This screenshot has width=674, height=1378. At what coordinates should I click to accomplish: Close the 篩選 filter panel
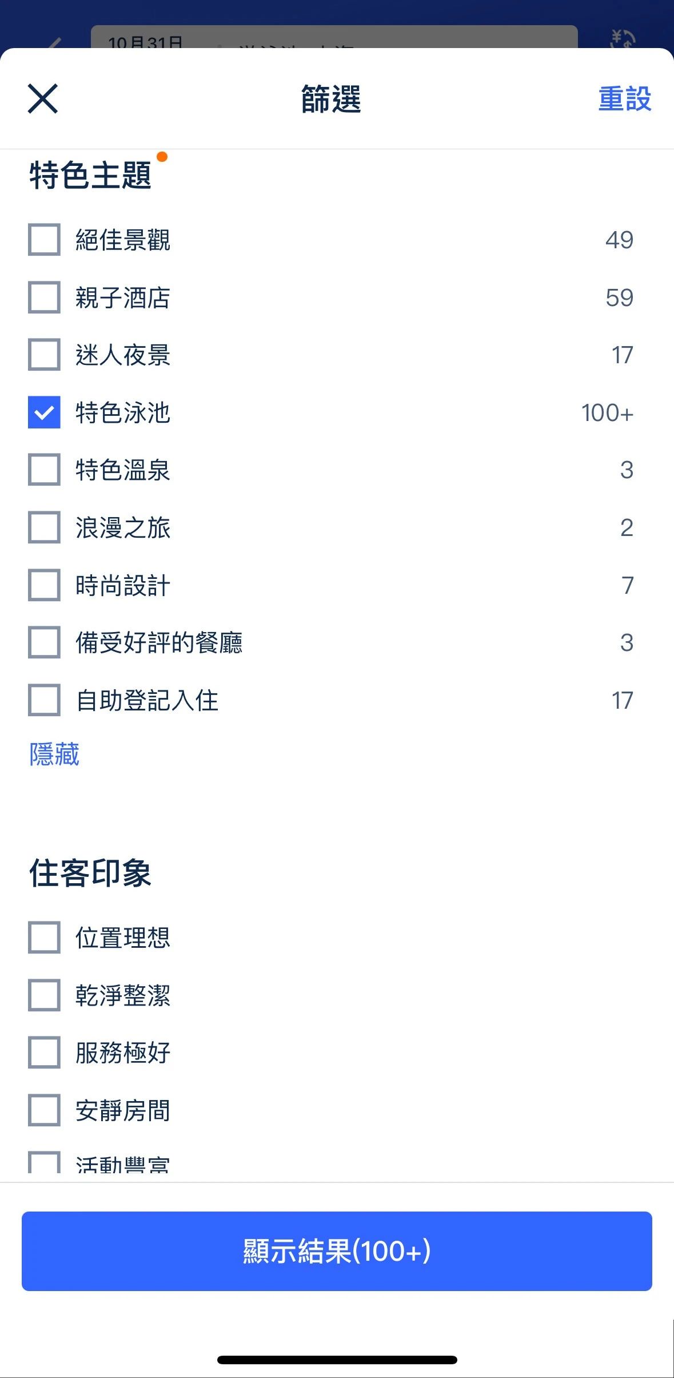click(x=43, y=98)
